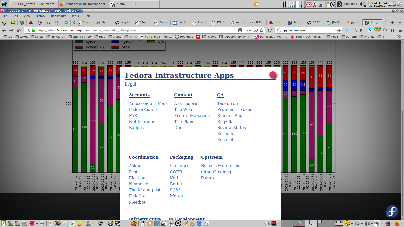Open the Release Monitoring link
The height and width of the screenshot is (227, 404).
221,166
